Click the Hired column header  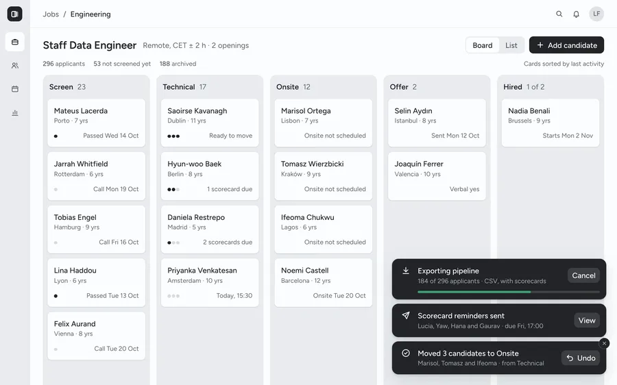[524, 87]
